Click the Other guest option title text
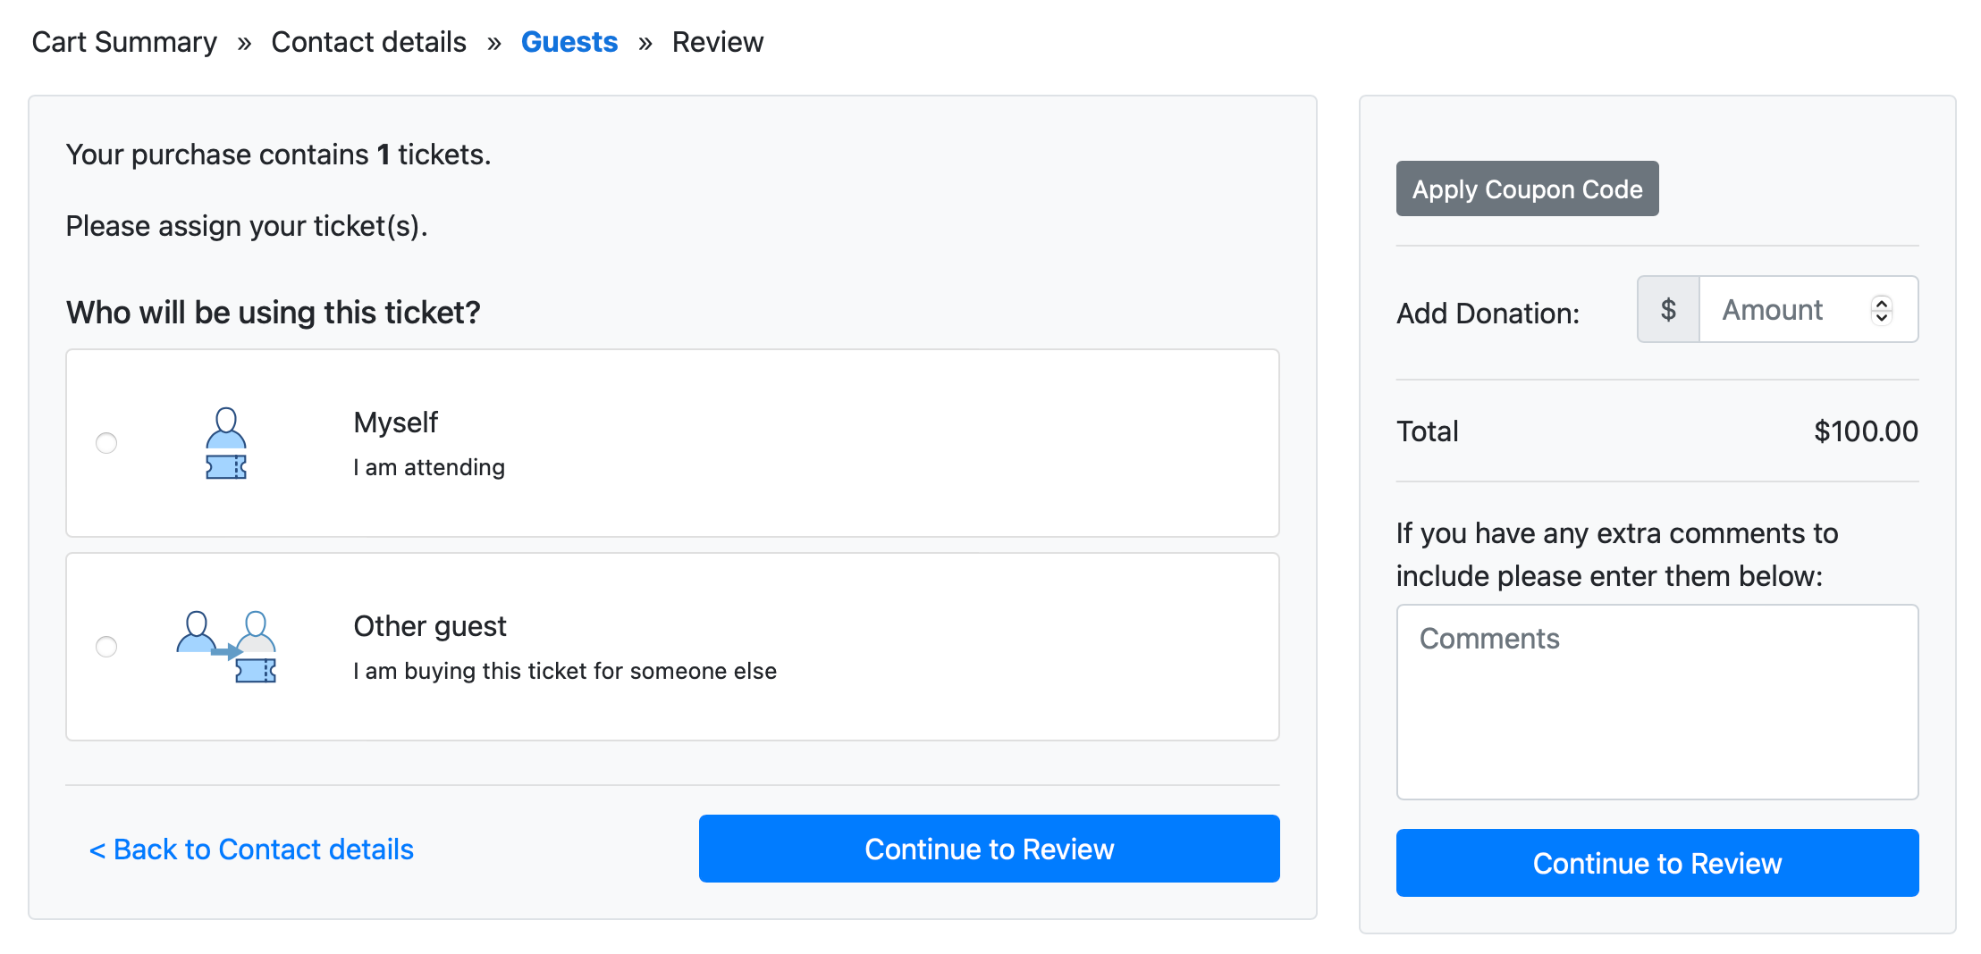The image size is (1981, 954). pos(430,626)
